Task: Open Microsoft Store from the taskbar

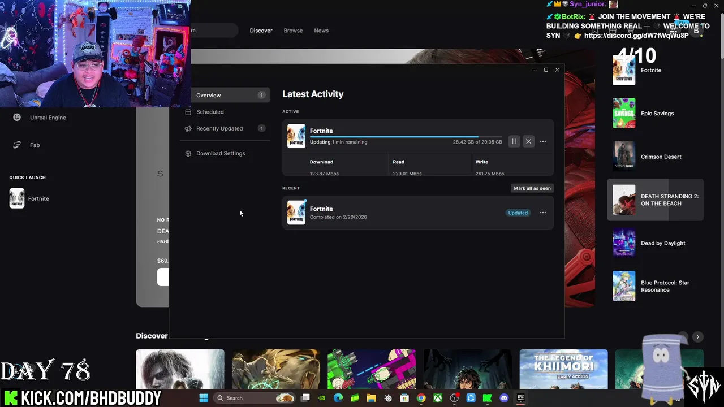Action: (x=404, y=398)
